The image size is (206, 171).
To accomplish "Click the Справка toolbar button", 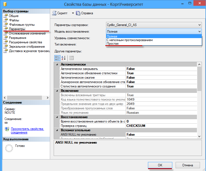I will coord(84,13).
